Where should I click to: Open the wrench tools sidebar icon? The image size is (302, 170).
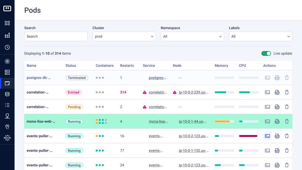tap(7, 127)
